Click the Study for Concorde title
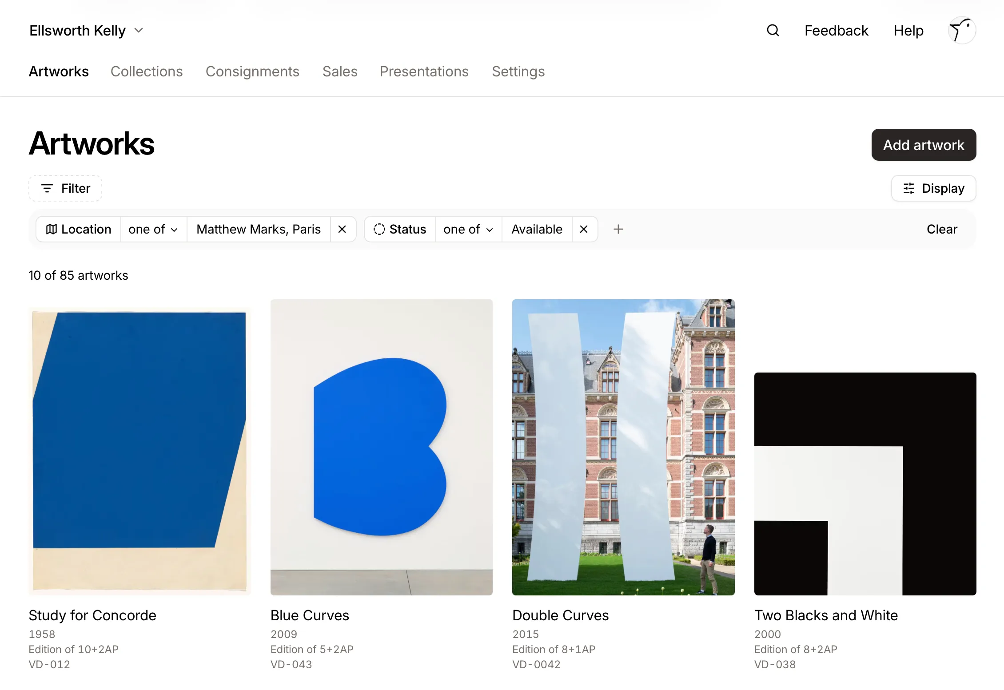The width and height of the screenshot is (1004, 690). click(x=92, y=615)
